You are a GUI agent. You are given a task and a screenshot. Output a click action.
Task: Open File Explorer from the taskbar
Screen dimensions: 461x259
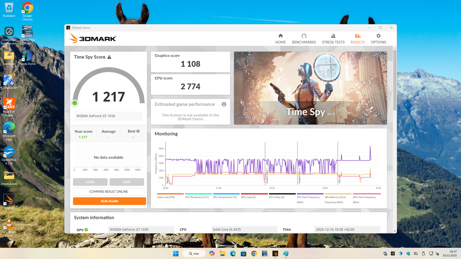222,253
